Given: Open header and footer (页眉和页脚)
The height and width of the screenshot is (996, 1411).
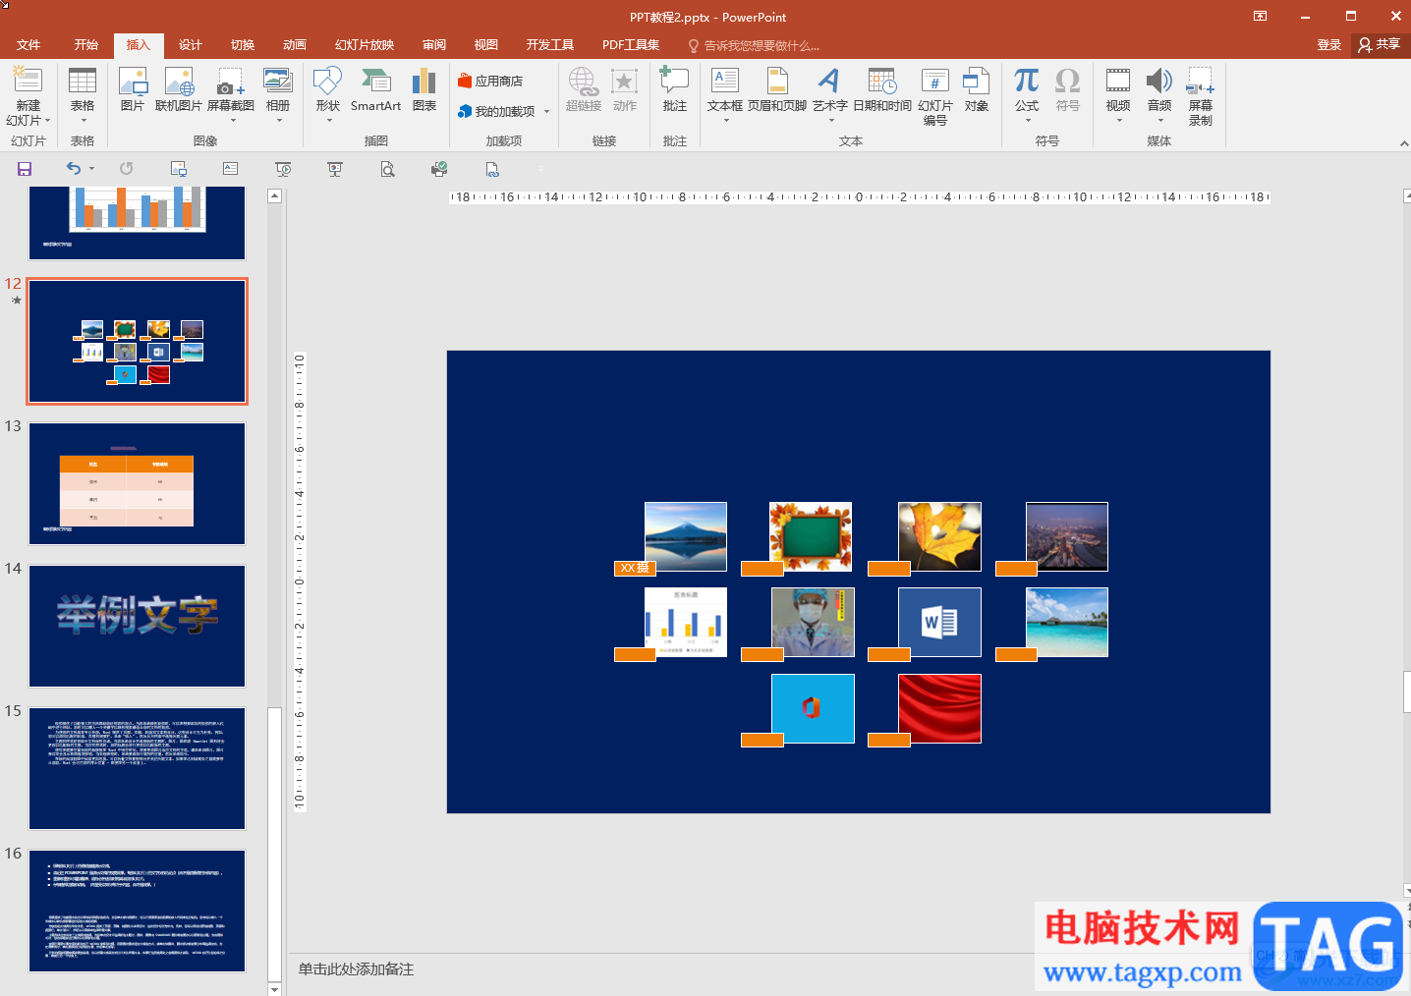Looking at the screenshot, I should 777,89.
